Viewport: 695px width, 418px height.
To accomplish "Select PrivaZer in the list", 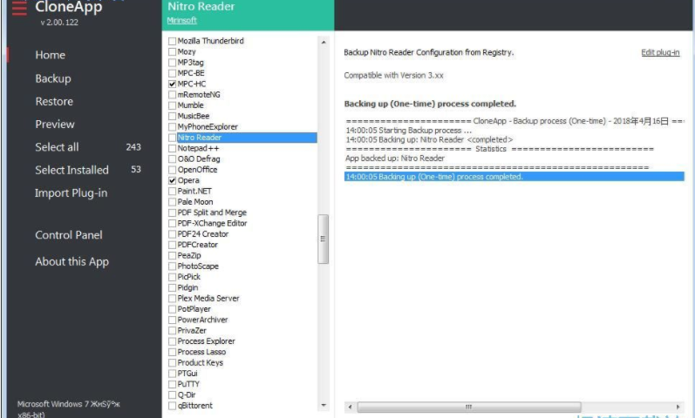I will point(192,331).
